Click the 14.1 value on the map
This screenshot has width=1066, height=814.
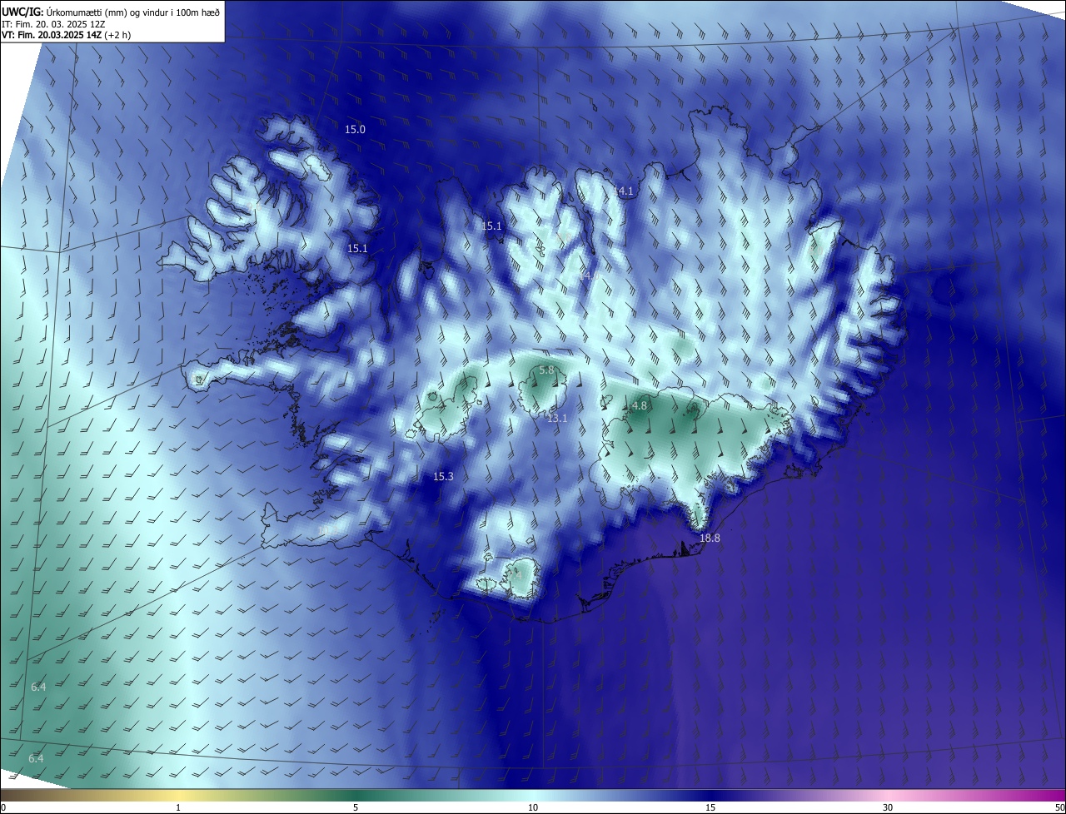[x=624, y=191]
